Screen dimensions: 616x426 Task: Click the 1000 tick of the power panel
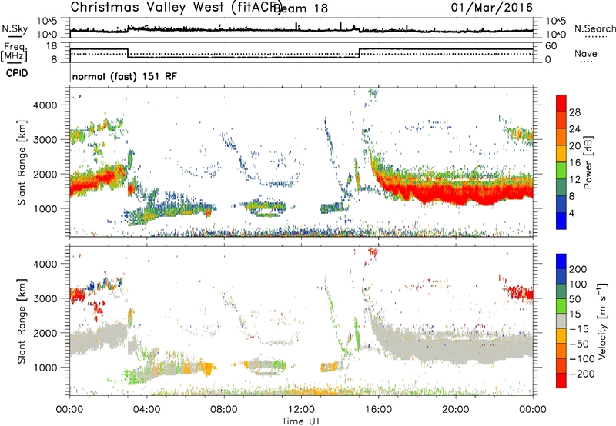point(45,208)
